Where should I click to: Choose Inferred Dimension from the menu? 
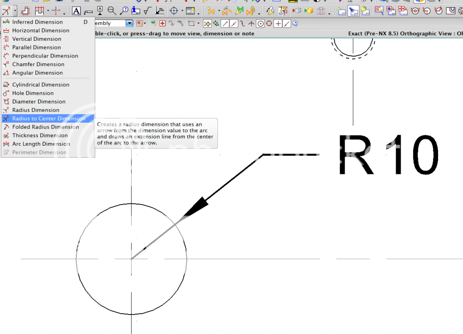pos(48,22)
